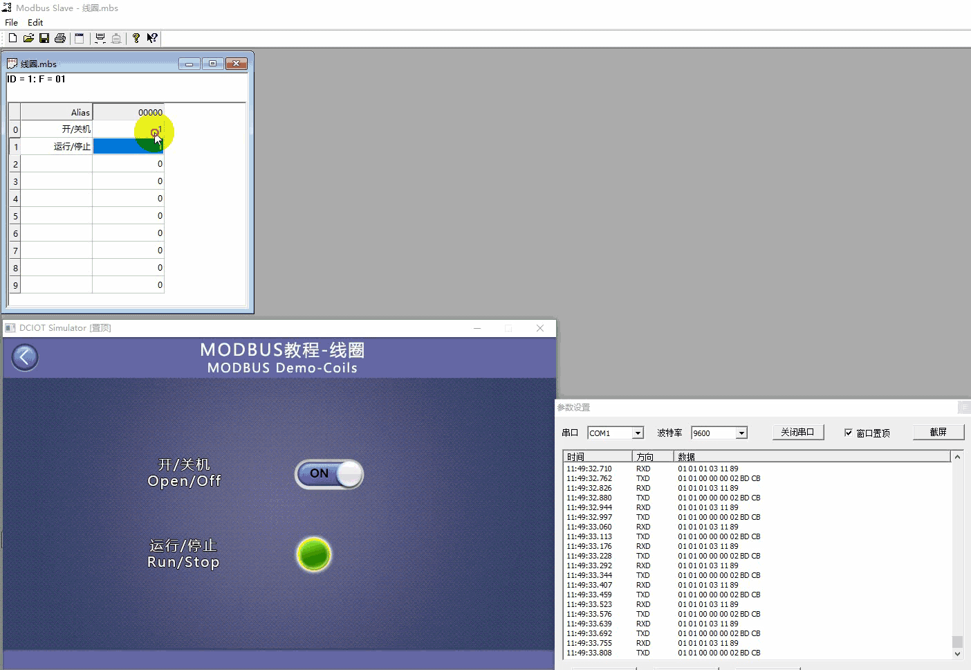
Task: Click the 线圈.mbs document icon
Action: (12, 64)
